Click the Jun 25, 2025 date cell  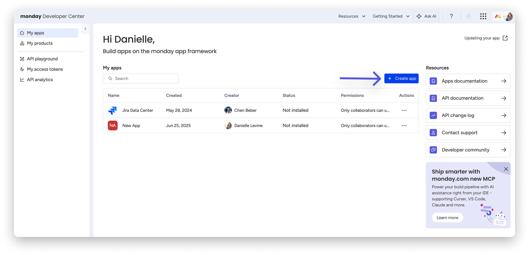click(x=178, y=126)
